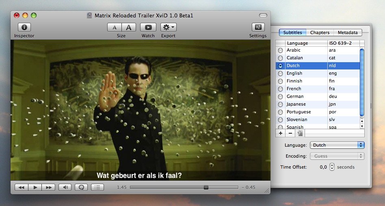This screenshot has width=385, height=206.
Task: Click the fast-forward playback button
Action: 49,187
